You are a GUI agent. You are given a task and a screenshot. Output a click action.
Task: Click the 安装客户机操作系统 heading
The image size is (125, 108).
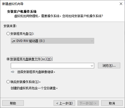[22, 11]
